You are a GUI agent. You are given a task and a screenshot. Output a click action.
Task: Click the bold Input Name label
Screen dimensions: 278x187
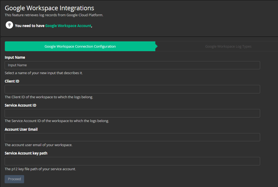coord(15,57)
